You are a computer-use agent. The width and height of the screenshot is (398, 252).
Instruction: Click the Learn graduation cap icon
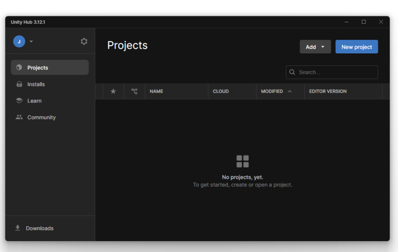click(x=19, y=101)
